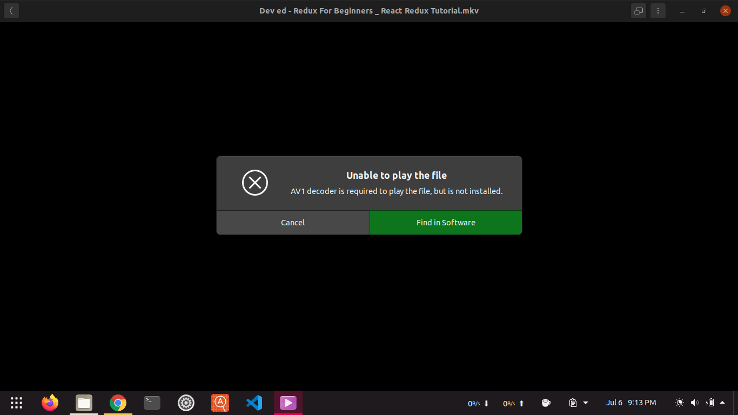Open the Settings gear app

186,403
